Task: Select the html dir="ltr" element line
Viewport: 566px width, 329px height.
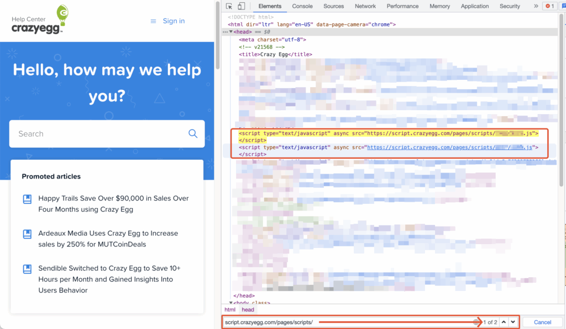Action: tap(312, 24)
